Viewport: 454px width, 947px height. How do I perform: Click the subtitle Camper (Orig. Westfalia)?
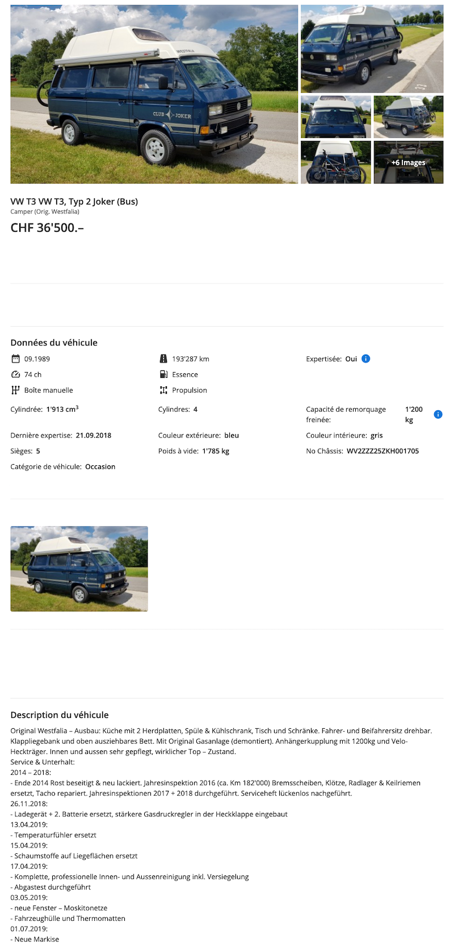point(45,211)
